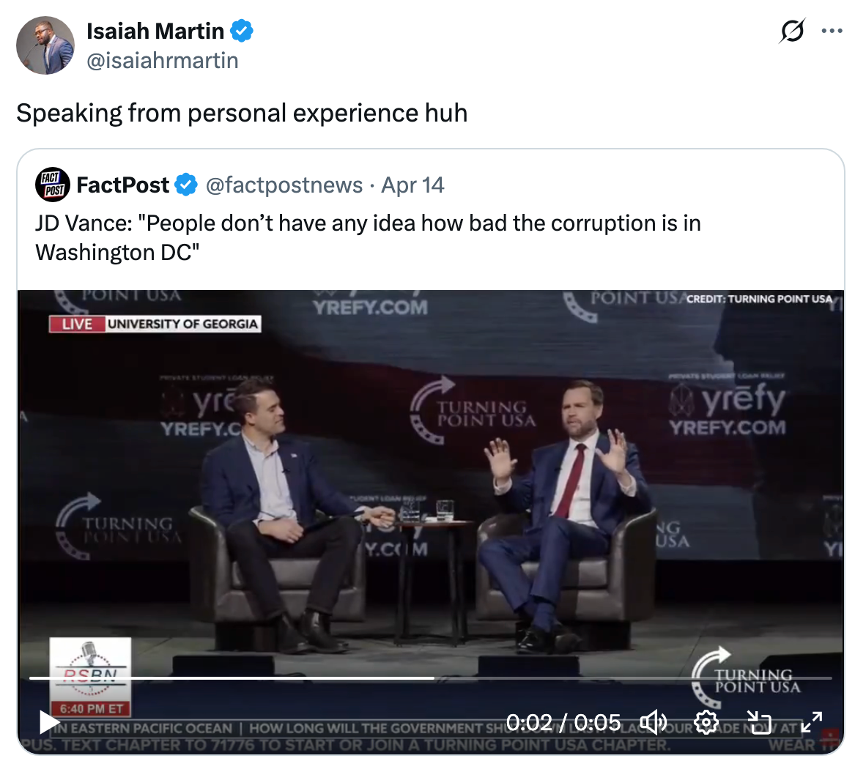
Task: Enter fullscreen using the expand arrows icon
Action: 812,723
